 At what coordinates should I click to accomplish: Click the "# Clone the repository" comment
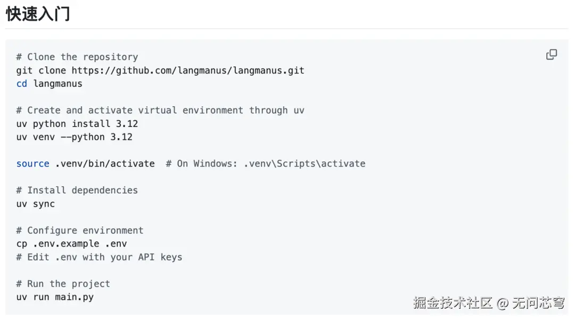point(77,57)
